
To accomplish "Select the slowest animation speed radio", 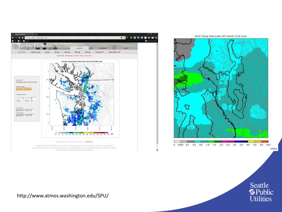I will pyautogui.click(x=29, y=98).
